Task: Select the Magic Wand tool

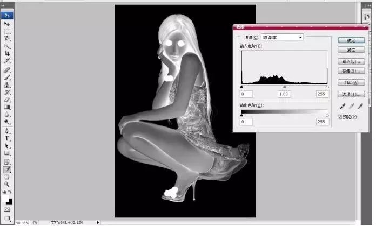Action: click(6, 46)
